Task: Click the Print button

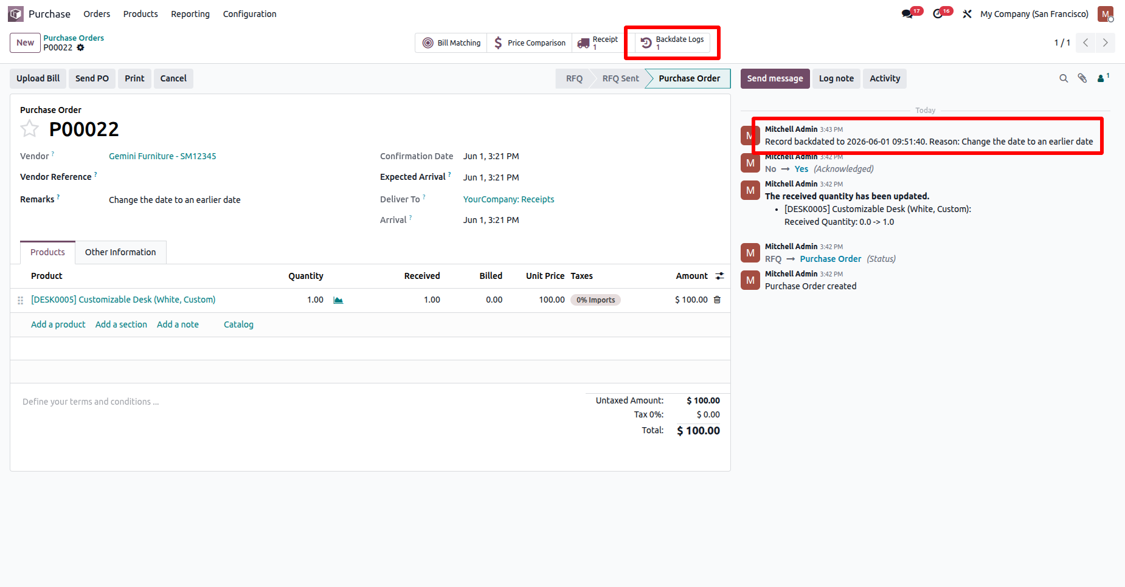Action: [134, 78]
